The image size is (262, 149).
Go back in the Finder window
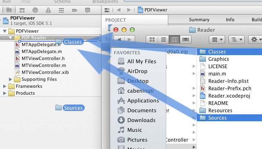coord(119,40)
